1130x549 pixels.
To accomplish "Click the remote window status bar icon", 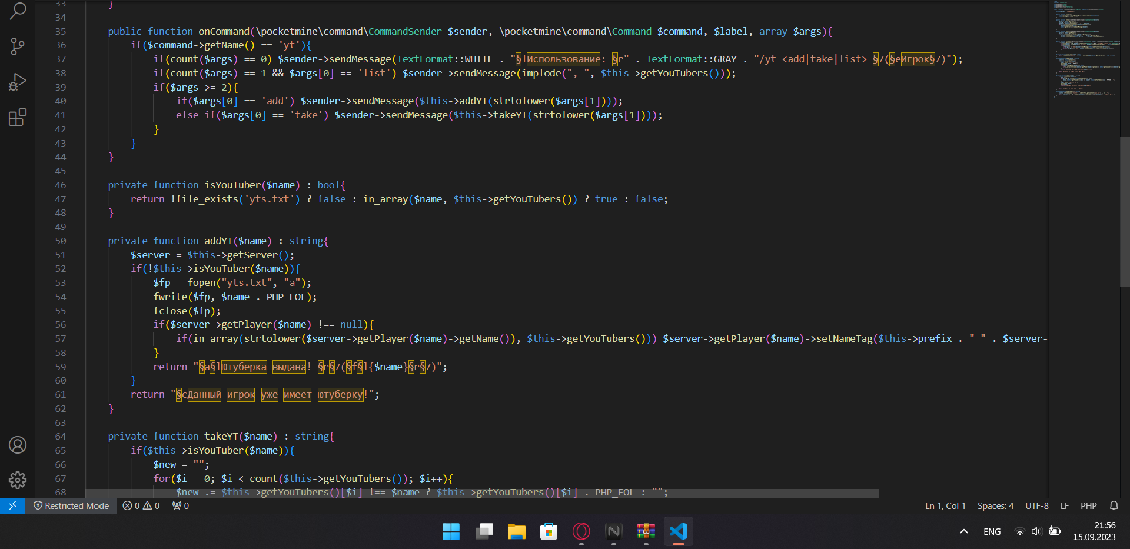I will coord(12,505).
